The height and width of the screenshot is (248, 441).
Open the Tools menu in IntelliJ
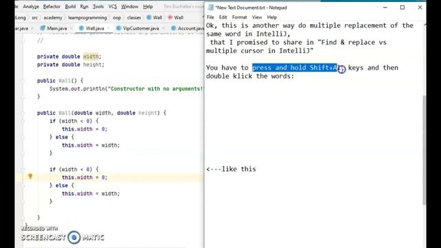(x=98, y=6)
